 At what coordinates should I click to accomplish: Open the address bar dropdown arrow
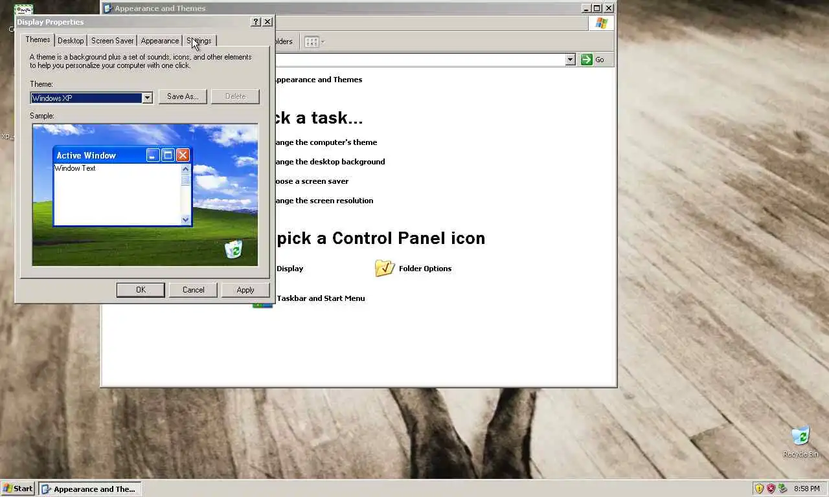click(x=570, y=60)
